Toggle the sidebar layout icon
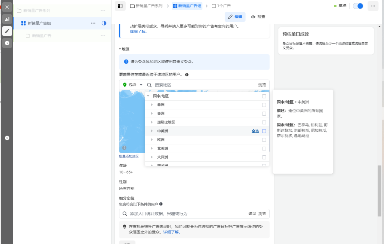This screenshot has height=244, width=384. coord(120,6)
